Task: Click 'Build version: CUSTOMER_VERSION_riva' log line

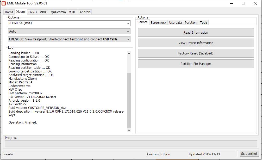Action: point(37,108)
